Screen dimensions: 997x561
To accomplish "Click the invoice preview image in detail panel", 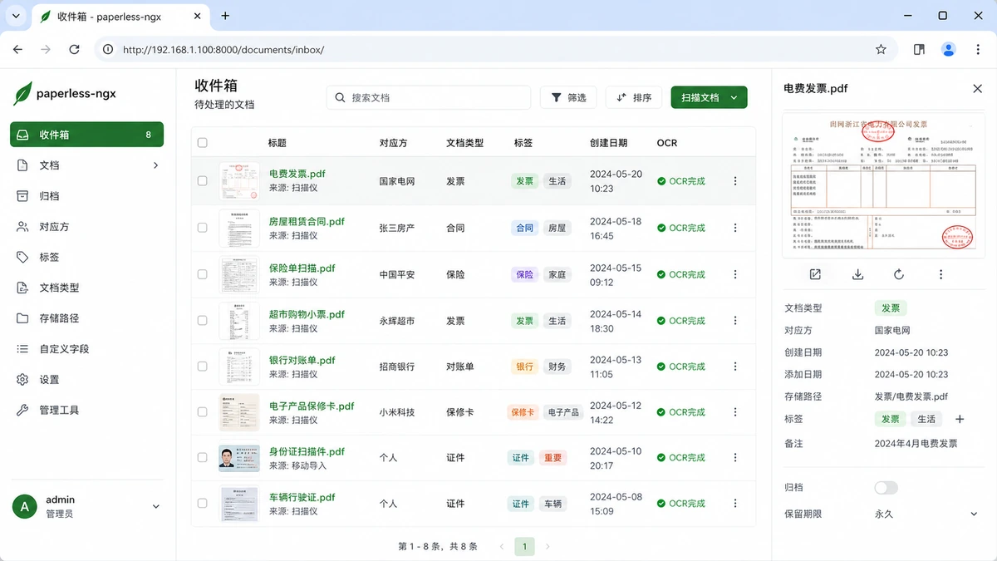I will (884, 186).
